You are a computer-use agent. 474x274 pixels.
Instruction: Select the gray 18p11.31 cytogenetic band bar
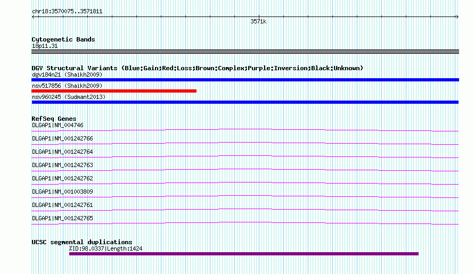pyautogui.click(x=245, y=52)
